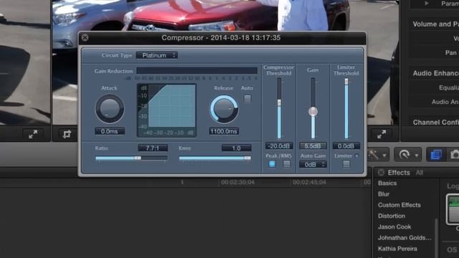Viewport: 459px width, 258px height.
Task: Click the Attack knob
Action: (110, 108)
